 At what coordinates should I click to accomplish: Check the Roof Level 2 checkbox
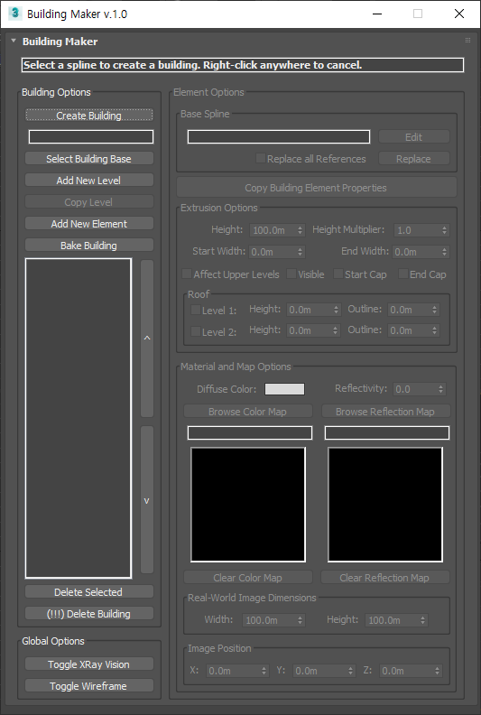coord(195,331)
